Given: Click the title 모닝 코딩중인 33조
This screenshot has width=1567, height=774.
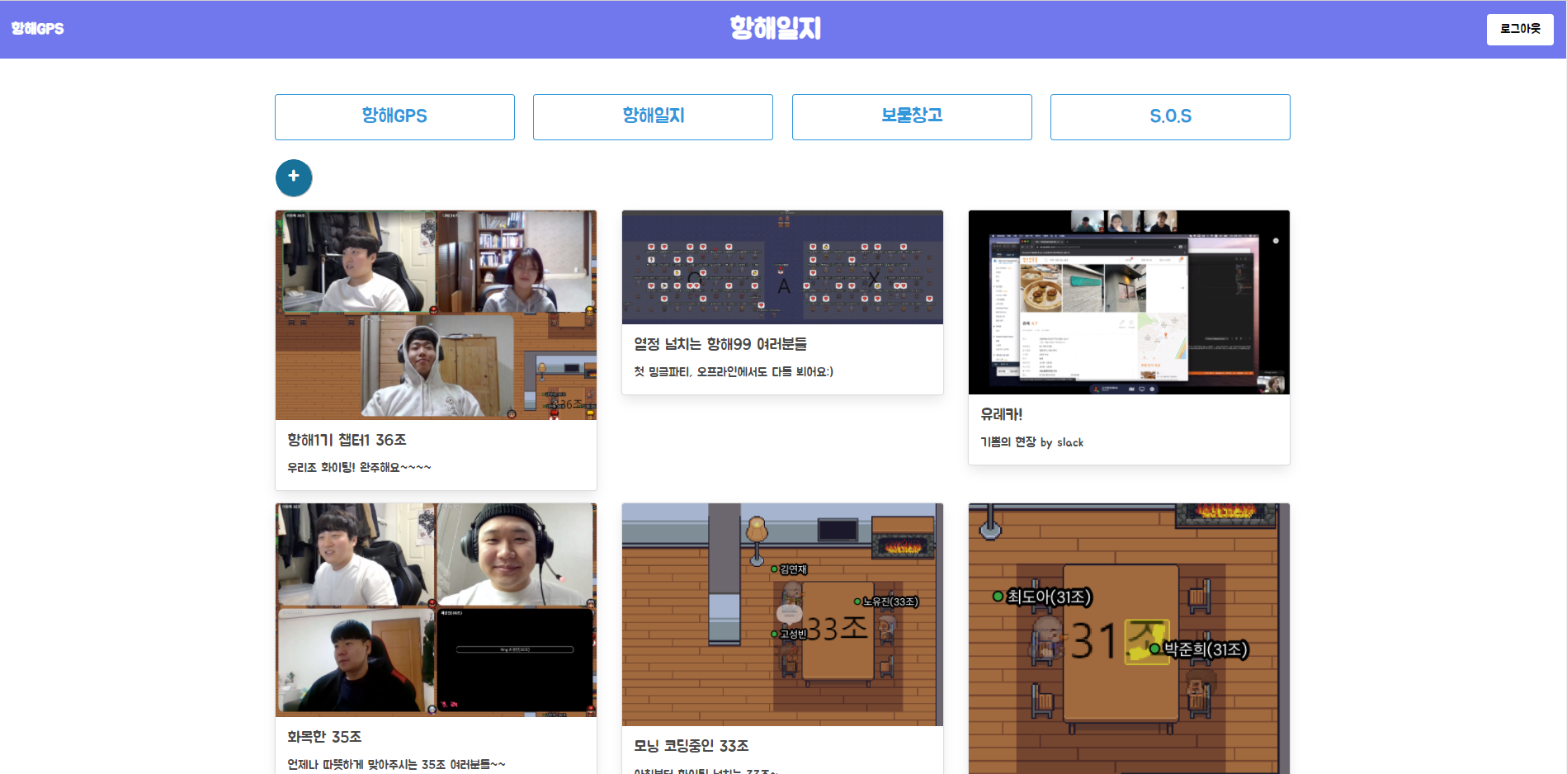Looking at the screenshot, I should (691, 746).
